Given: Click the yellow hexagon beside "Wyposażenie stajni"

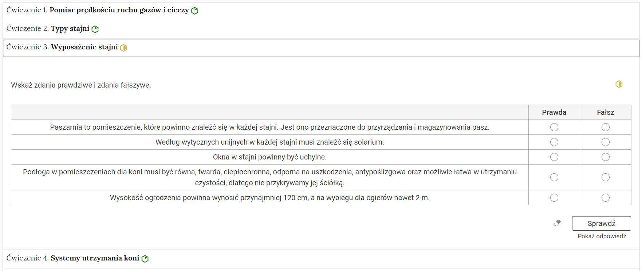Looking at the screenshot, I should (124, 48).
